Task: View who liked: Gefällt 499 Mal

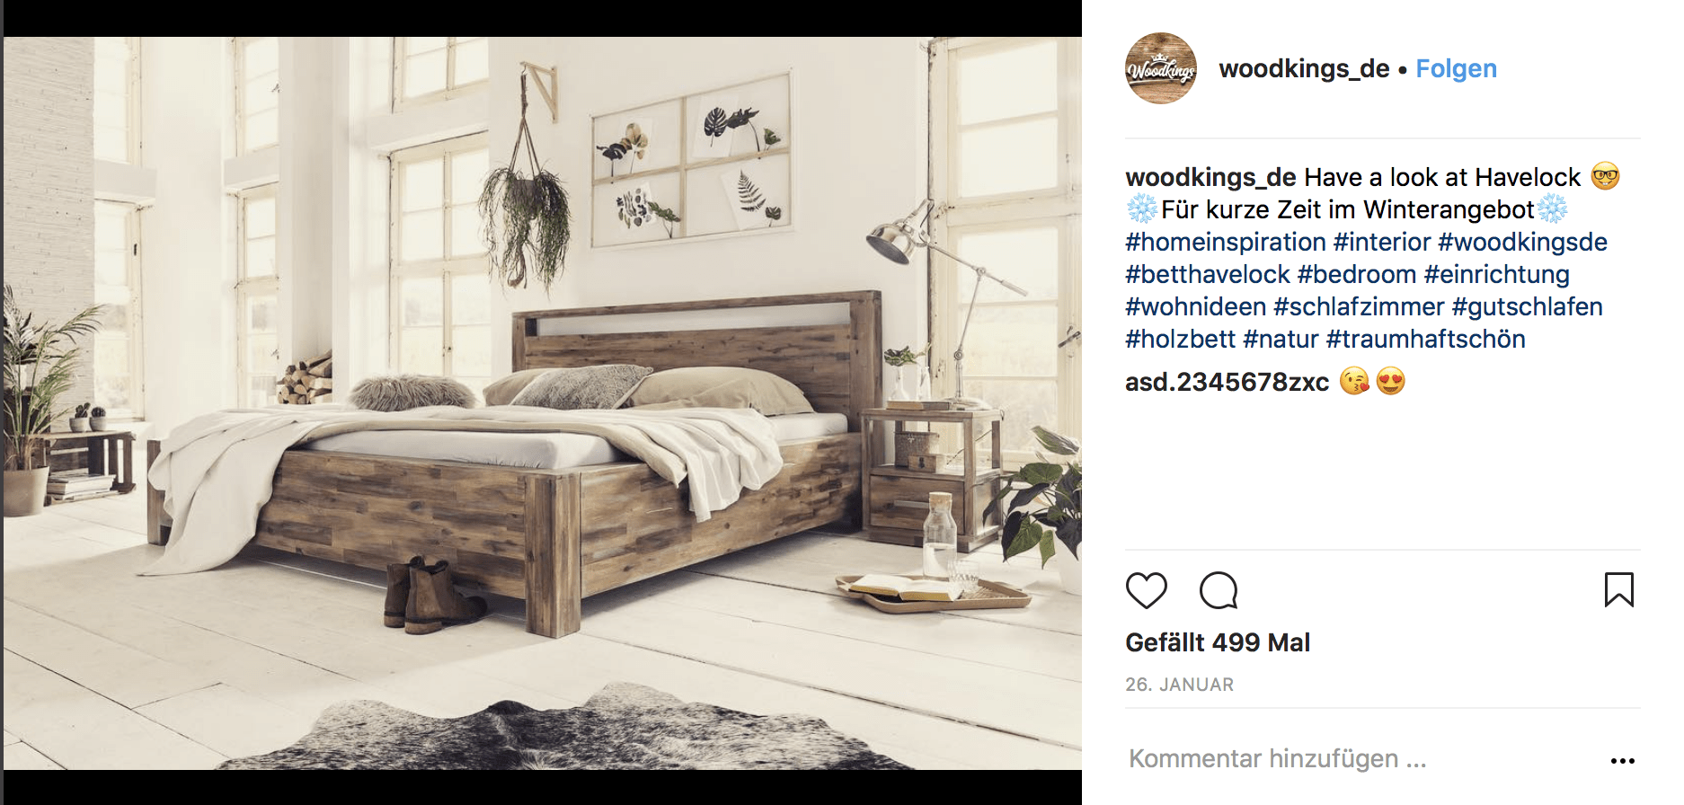Action: [1218, 642]
